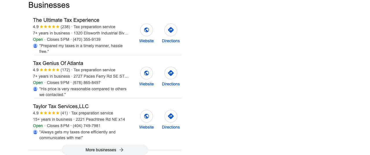
Task: Get directions to The Ultimate Tax Experience
Action: click(x=171, y=30)
